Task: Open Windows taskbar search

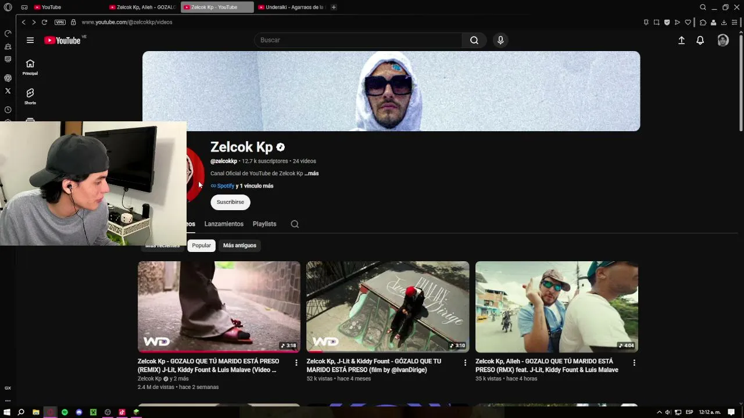Action: (21, 412)
